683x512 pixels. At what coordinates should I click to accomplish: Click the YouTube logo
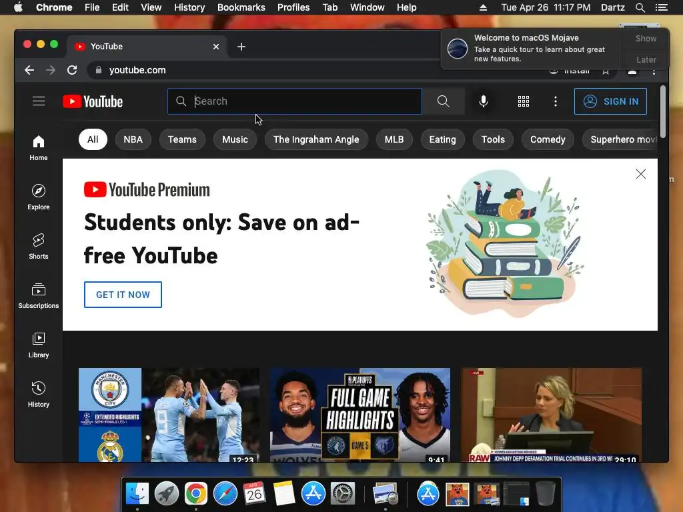[x=93, y=101]
